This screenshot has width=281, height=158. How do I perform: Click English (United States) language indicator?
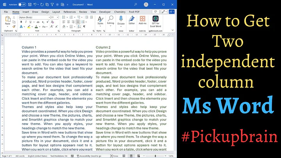coord(37,156)
